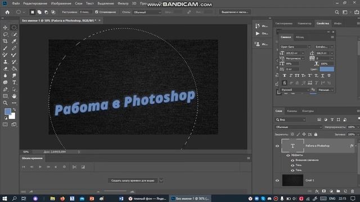Toggle All Caps style in Character panel

click(297, 76)
